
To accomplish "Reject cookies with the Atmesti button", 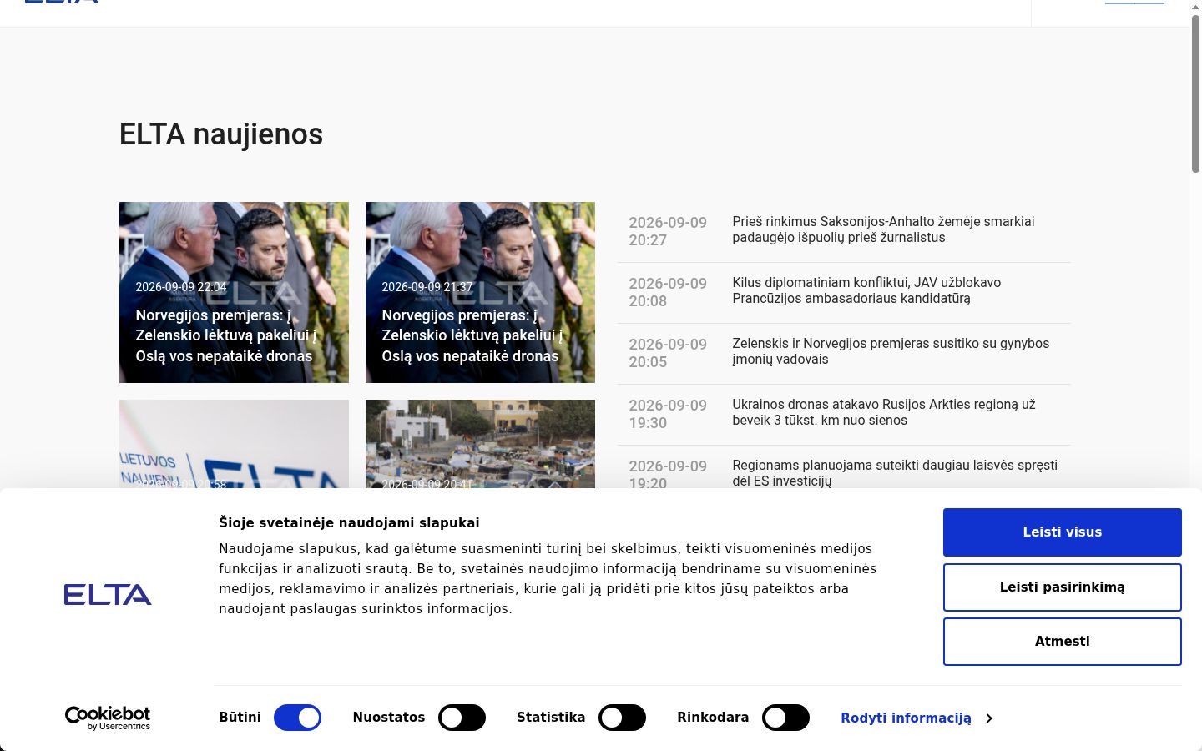I will click(1063, 642).
